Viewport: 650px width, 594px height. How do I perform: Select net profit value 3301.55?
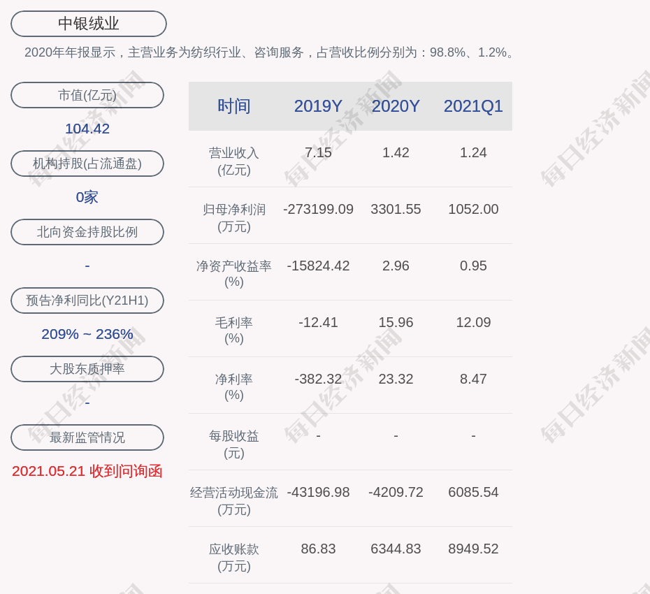(396, 210)
